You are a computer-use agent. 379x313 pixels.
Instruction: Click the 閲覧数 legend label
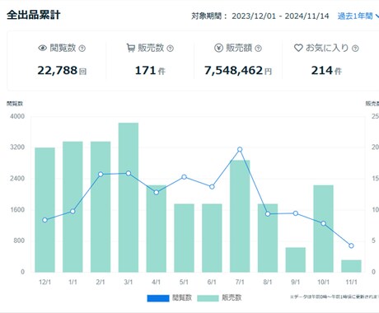[x=182, y=297]
